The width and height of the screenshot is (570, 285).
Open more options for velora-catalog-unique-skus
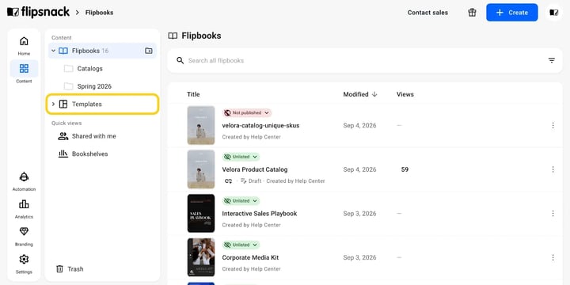pos(553,125)
